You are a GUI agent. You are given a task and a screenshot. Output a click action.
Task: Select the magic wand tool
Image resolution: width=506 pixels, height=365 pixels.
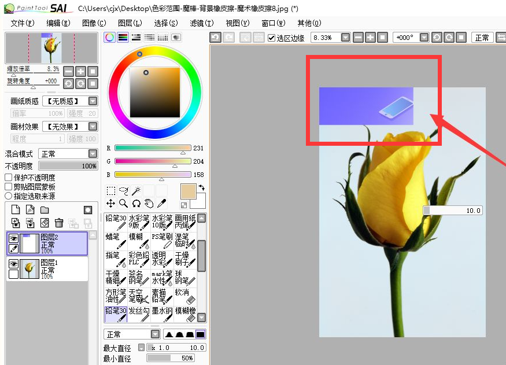coord(136,190)
